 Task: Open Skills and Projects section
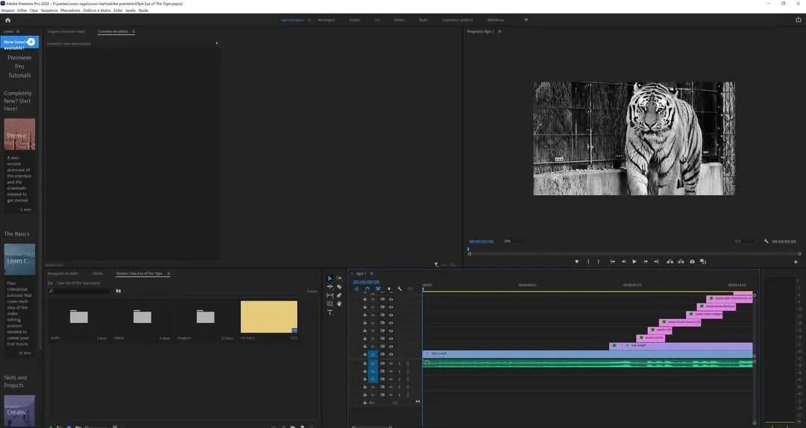(16, 381)
